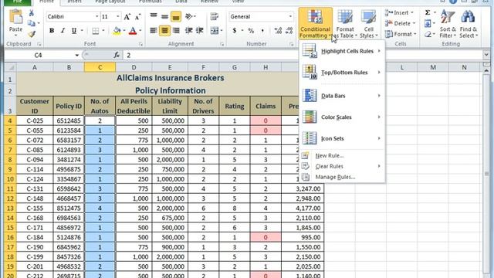494x278 pixels.
Task: Select Manage Rules menu entry
Action: point(342,177)
